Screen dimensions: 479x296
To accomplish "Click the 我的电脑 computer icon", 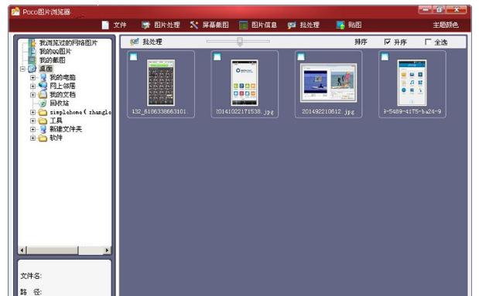I will (43, 77).
